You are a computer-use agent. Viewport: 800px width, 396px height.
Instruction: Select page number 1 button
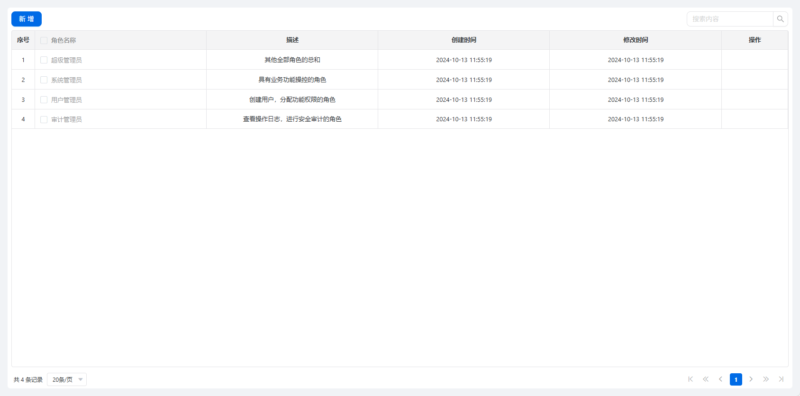pos(736,379)
